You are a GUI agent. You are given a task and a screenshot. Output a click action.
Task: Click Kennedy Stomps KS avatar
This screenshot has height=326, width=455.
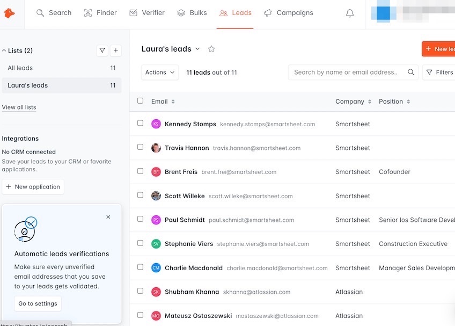[156, 124]
